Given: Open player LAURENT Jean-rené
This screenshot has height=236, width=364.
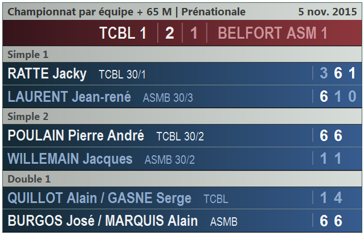Looking at the screenshot, I should pos(69,97).
